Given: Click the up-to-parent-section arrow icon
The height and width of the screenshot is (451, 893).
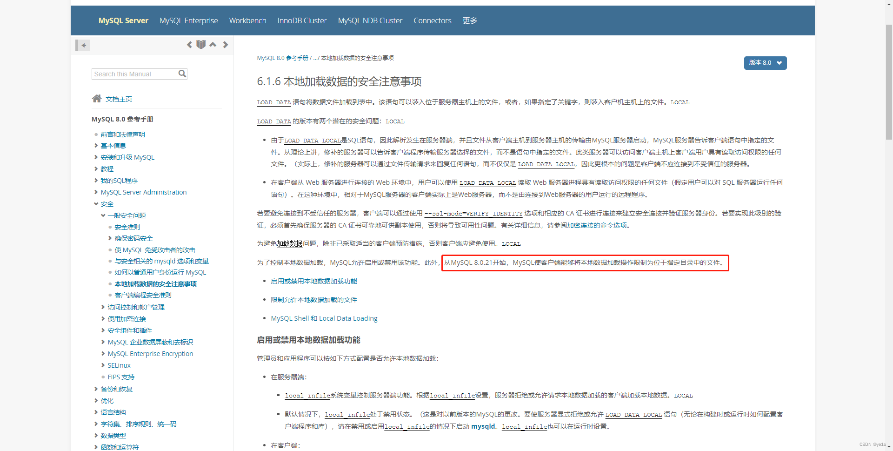Looking at the screenshot, I should click(213, 44).
